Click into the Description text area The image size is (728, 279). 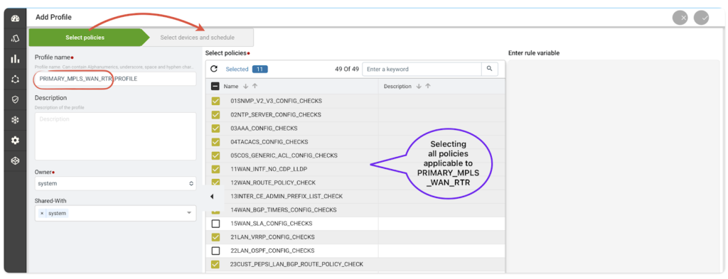click(x=115, y=136)
